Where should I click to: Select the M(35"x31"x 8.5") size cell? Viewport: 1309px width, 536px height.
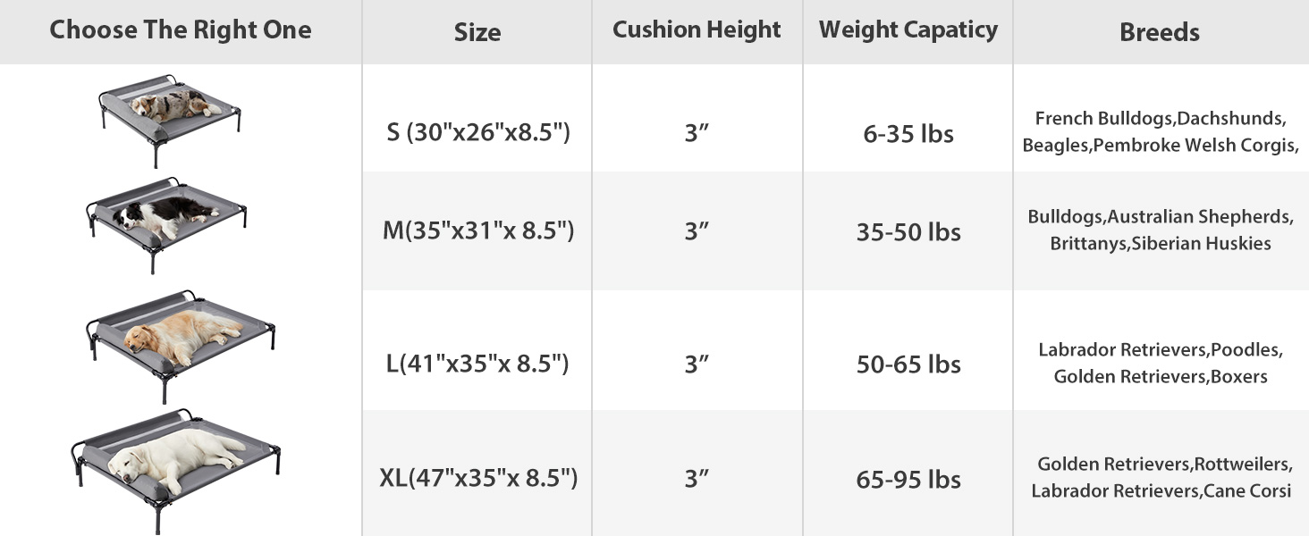pos(477,231)
